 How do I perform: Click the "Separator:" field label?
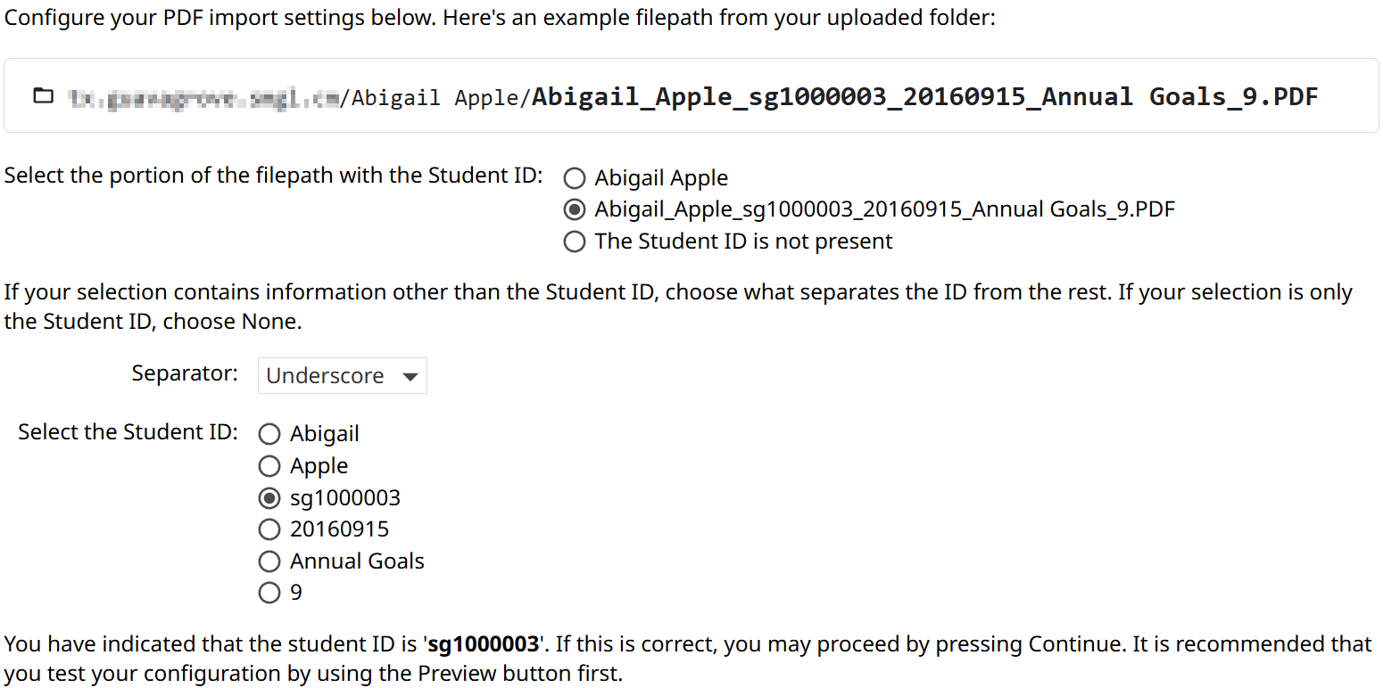185,373
